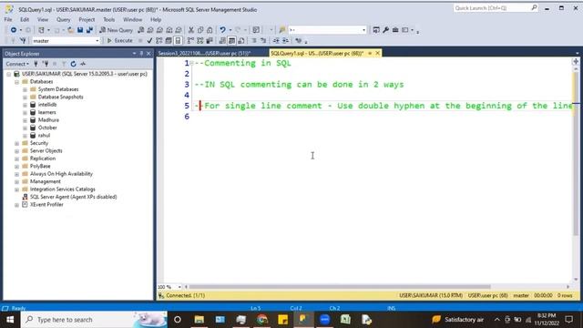Click the Satisfactory air weather widget

pyautogui.click(x=457, y=320)
